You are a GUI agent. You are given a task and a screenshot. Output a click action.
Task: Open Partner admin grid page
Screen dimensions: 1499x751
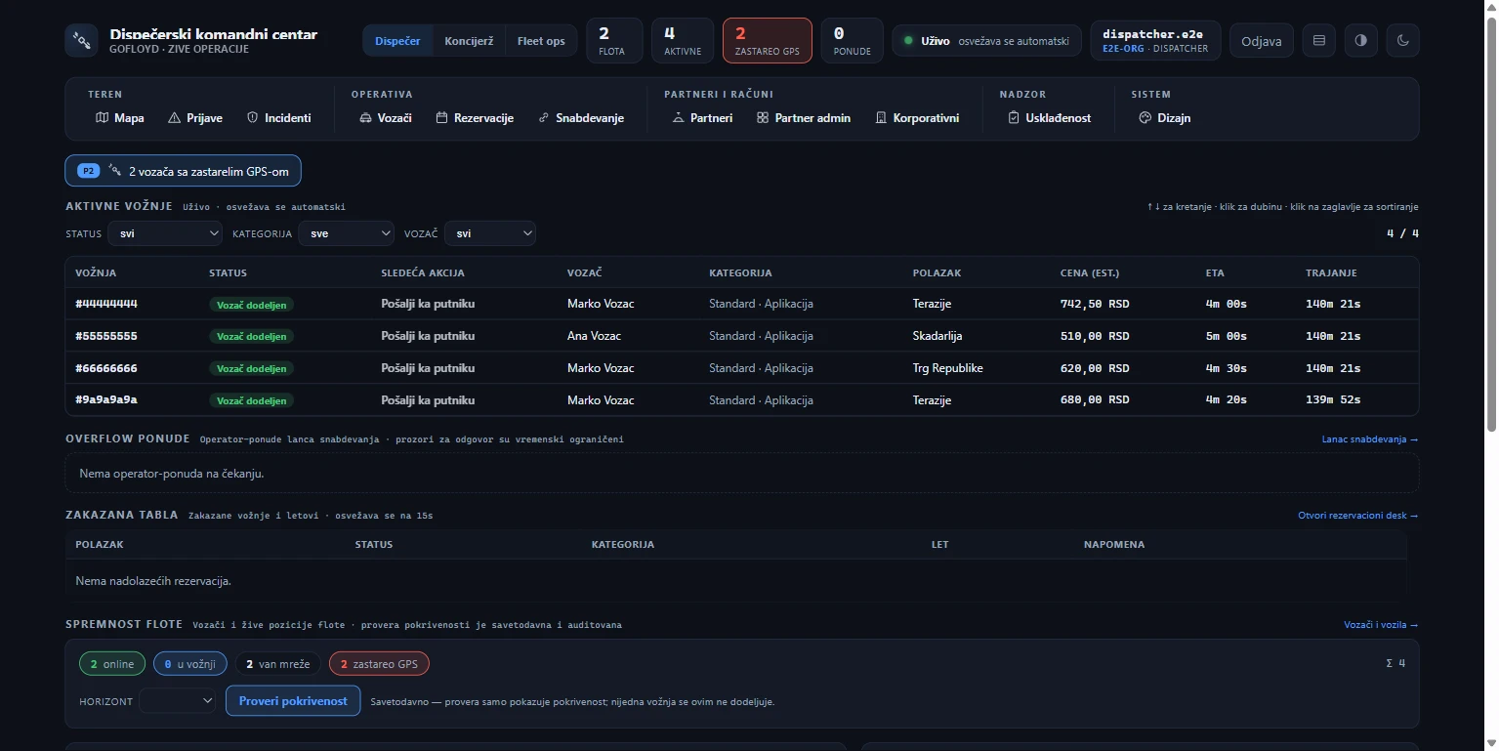[804, 118]
